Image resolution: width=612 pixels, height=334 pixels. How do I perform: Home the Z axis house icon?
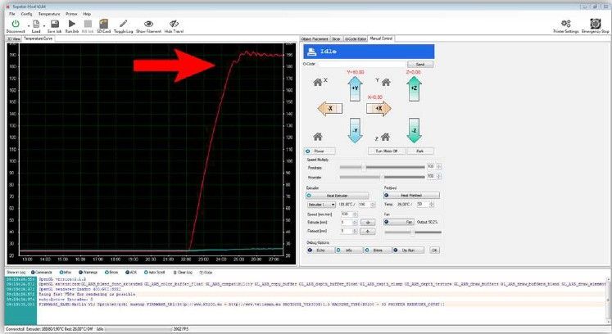[x=385, y=137]
